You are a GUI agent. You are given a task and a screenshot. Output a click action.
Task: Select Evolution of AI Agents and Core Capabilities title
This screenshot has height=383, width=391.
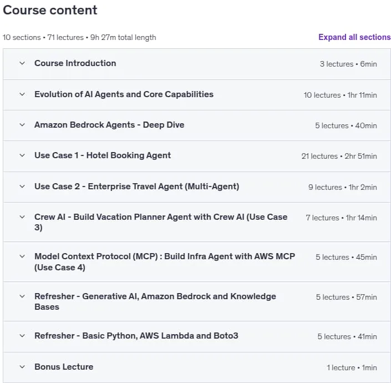coord(124,94)
